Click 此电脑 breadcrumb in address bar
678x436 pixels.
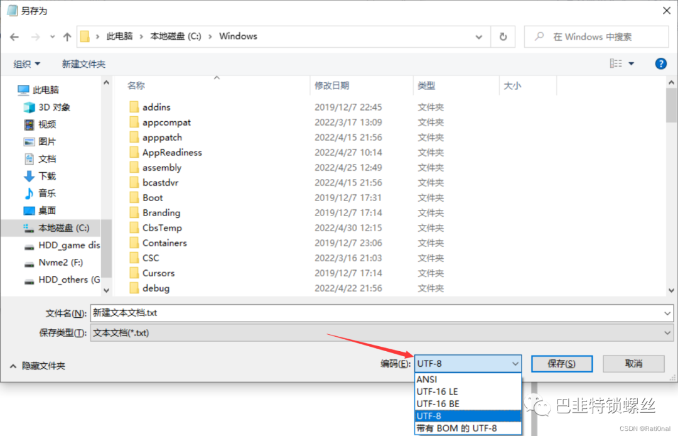pos(119,36)
